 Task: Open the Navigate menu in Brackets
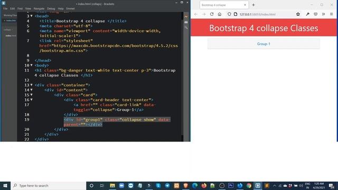point(39,8)
